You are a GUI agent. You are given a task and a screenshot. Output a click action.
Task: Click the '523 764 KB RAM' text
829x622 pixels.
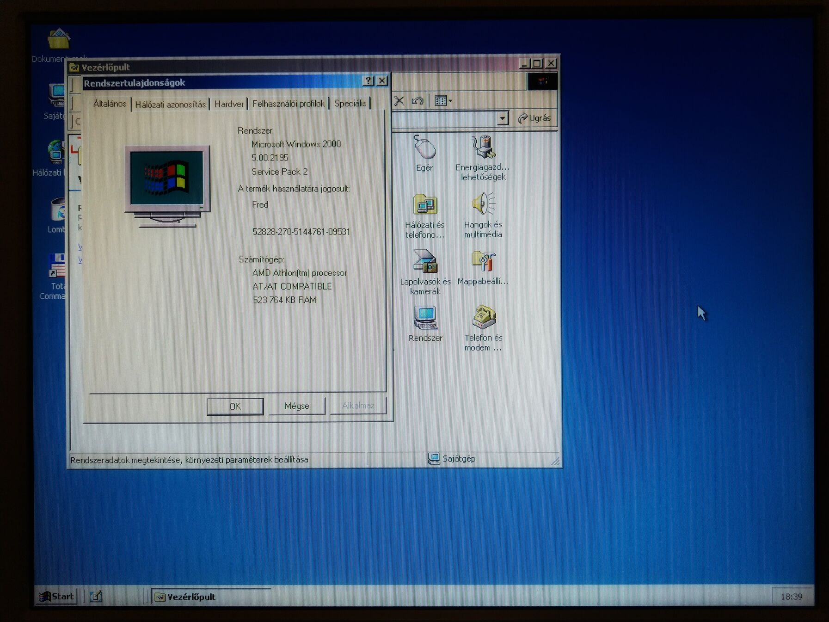tap(284, 300)
